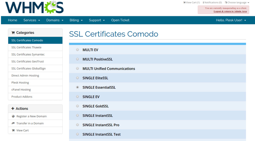The image size is (255, 141).
Task: Click the MULTI EV product label
Action: 90,50
